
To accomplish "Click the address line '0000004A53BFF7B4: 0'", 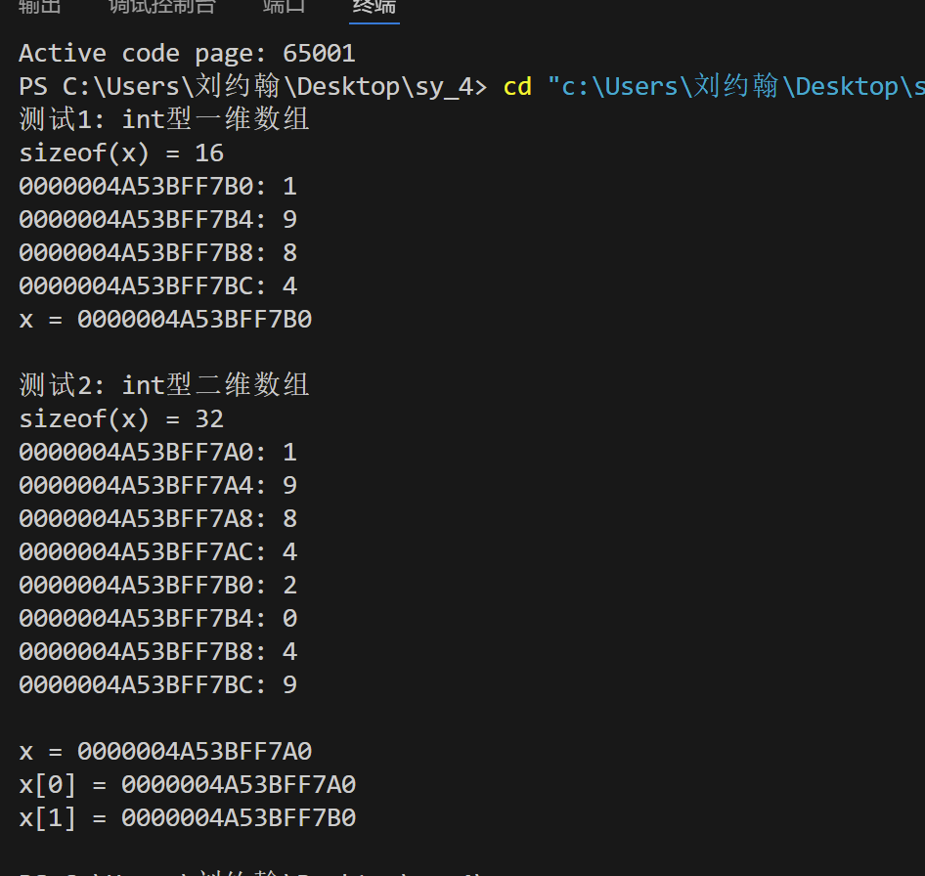I will coord(158,619).
